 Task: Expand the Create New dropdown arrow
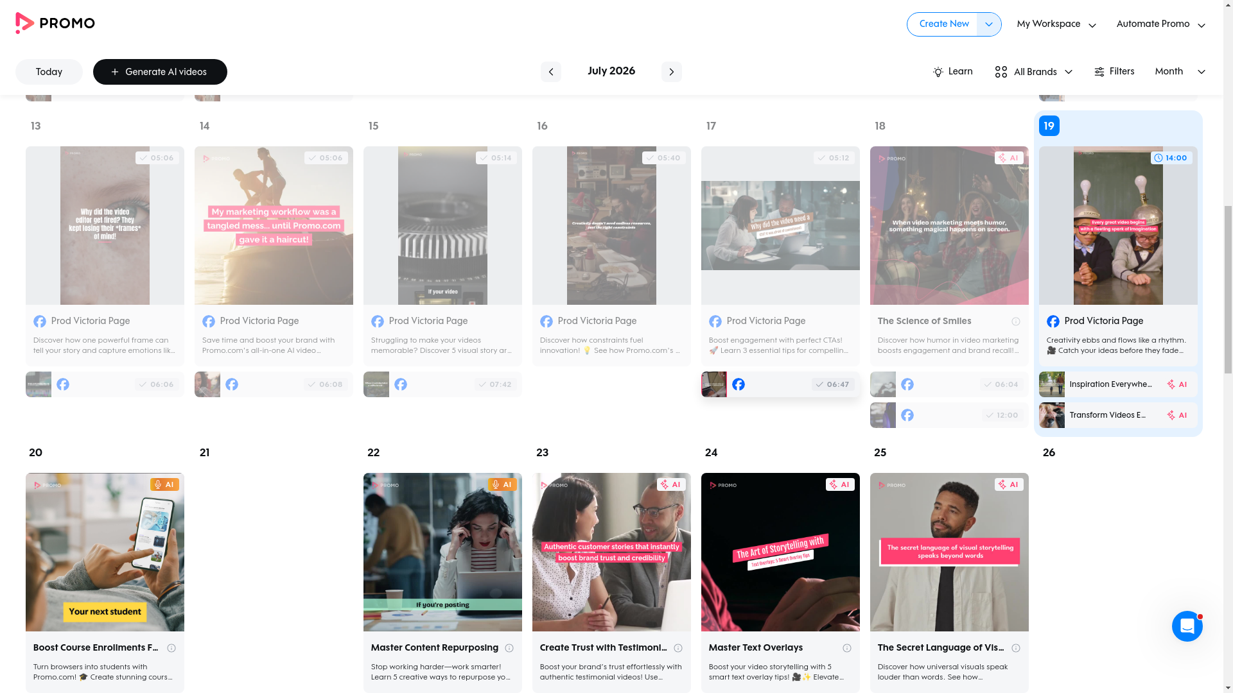click(988, 24)
